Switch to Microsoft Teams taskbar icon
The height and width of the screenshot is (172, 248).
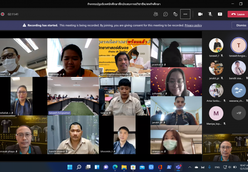pos(178,167)
